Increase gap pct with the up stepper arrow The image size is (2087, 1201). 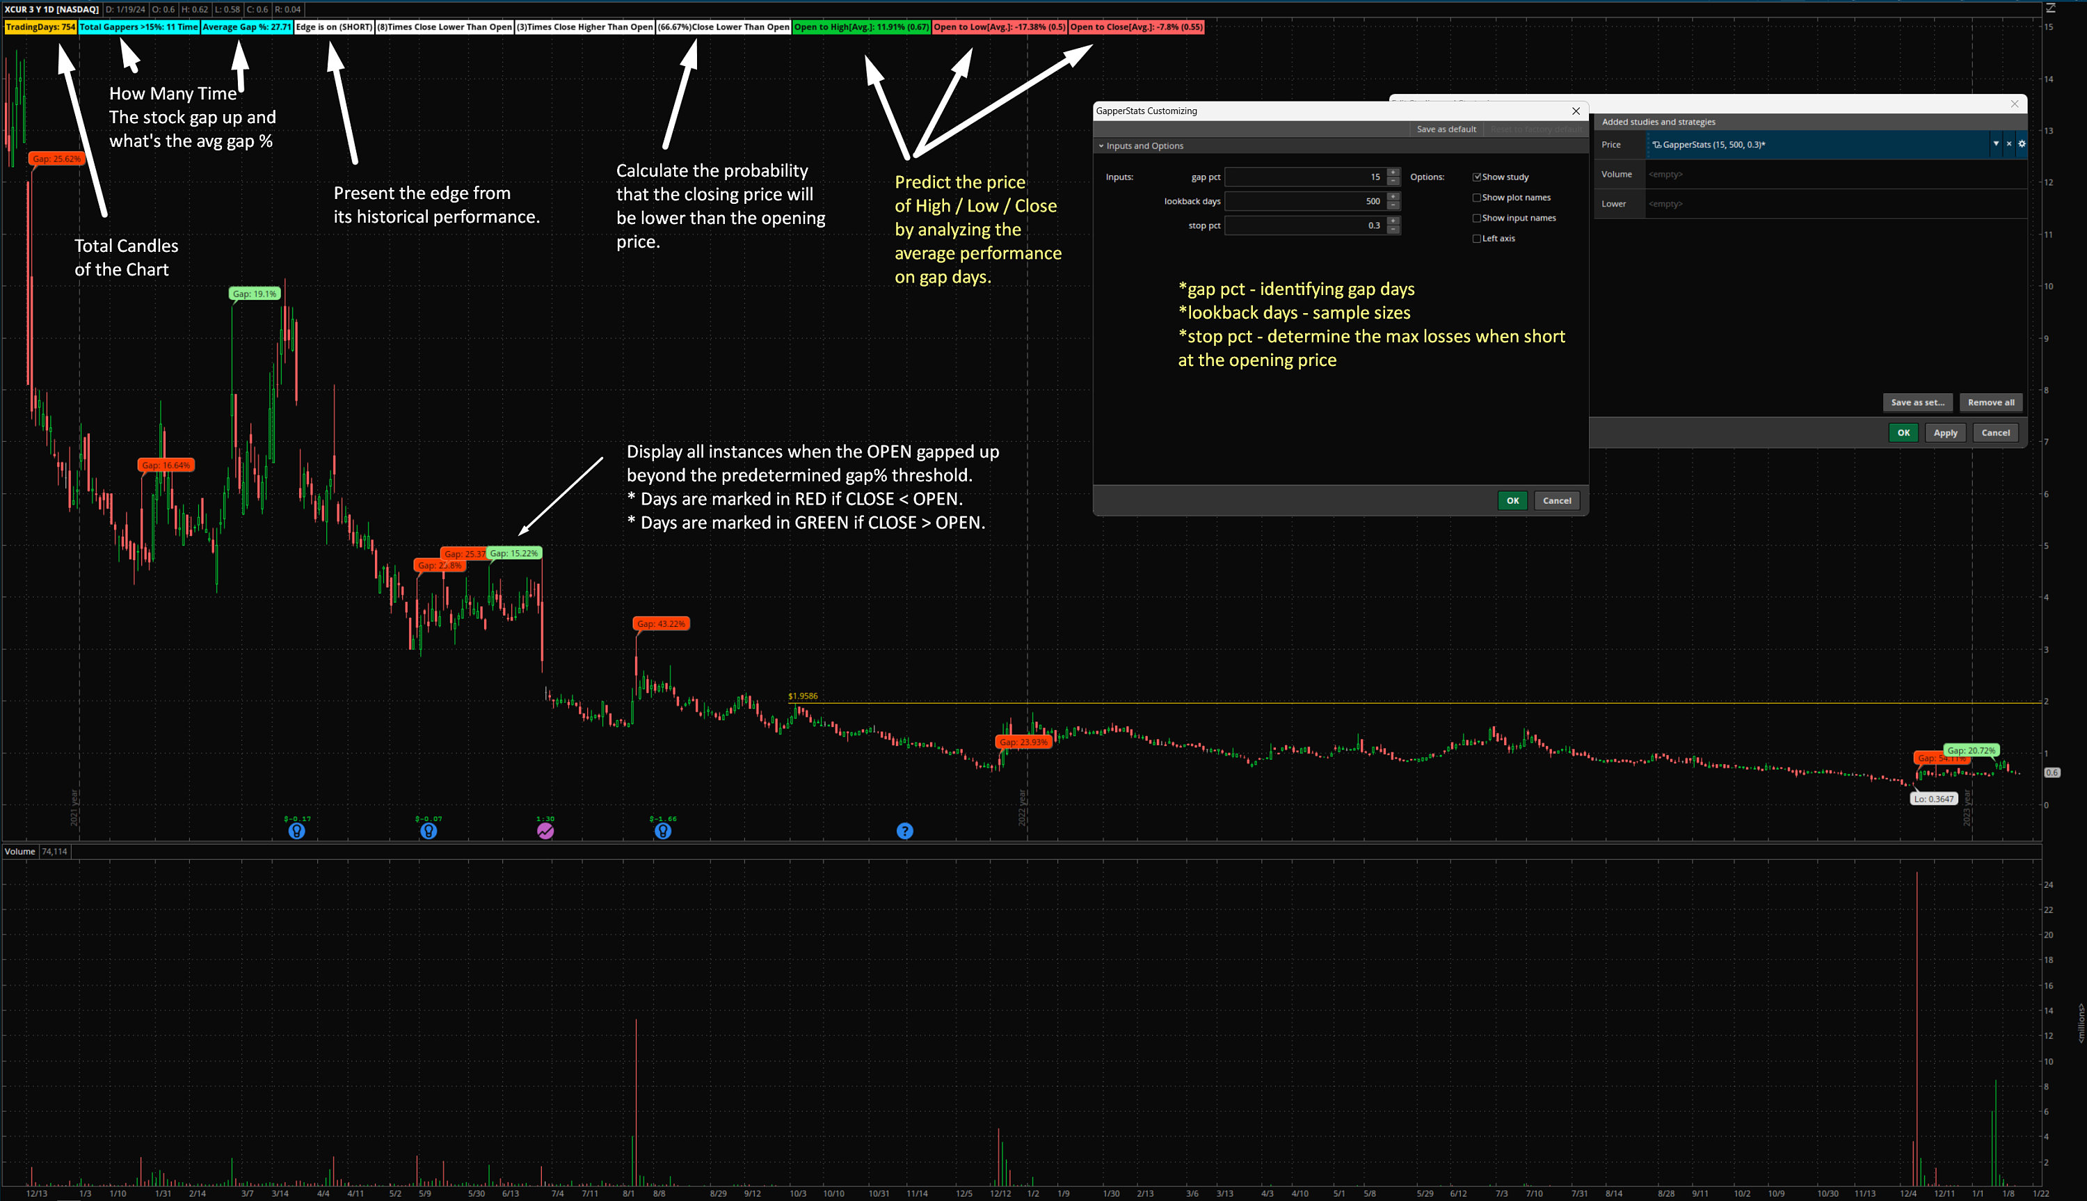[x=1393, y=173]
